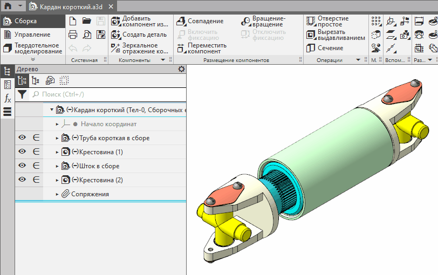The image size is (438, 275).
Task: Select the Отверстие простое tool
Action: click(328, 21)
